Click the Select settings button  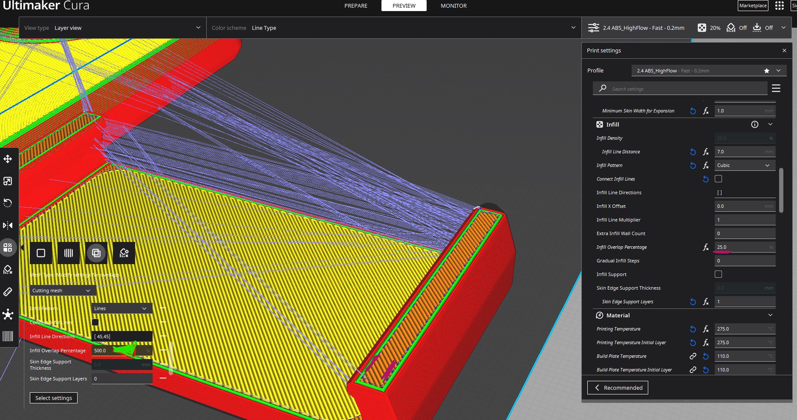[53, 397]
